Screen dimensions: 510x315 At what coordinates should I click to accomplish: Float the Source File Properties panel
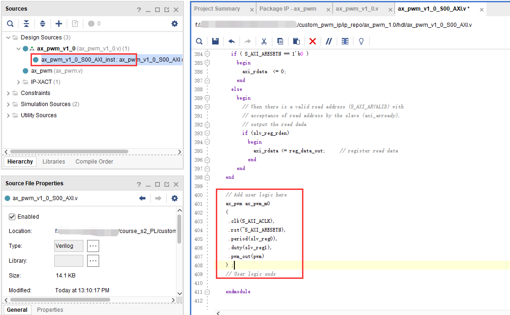coord(167,184)
